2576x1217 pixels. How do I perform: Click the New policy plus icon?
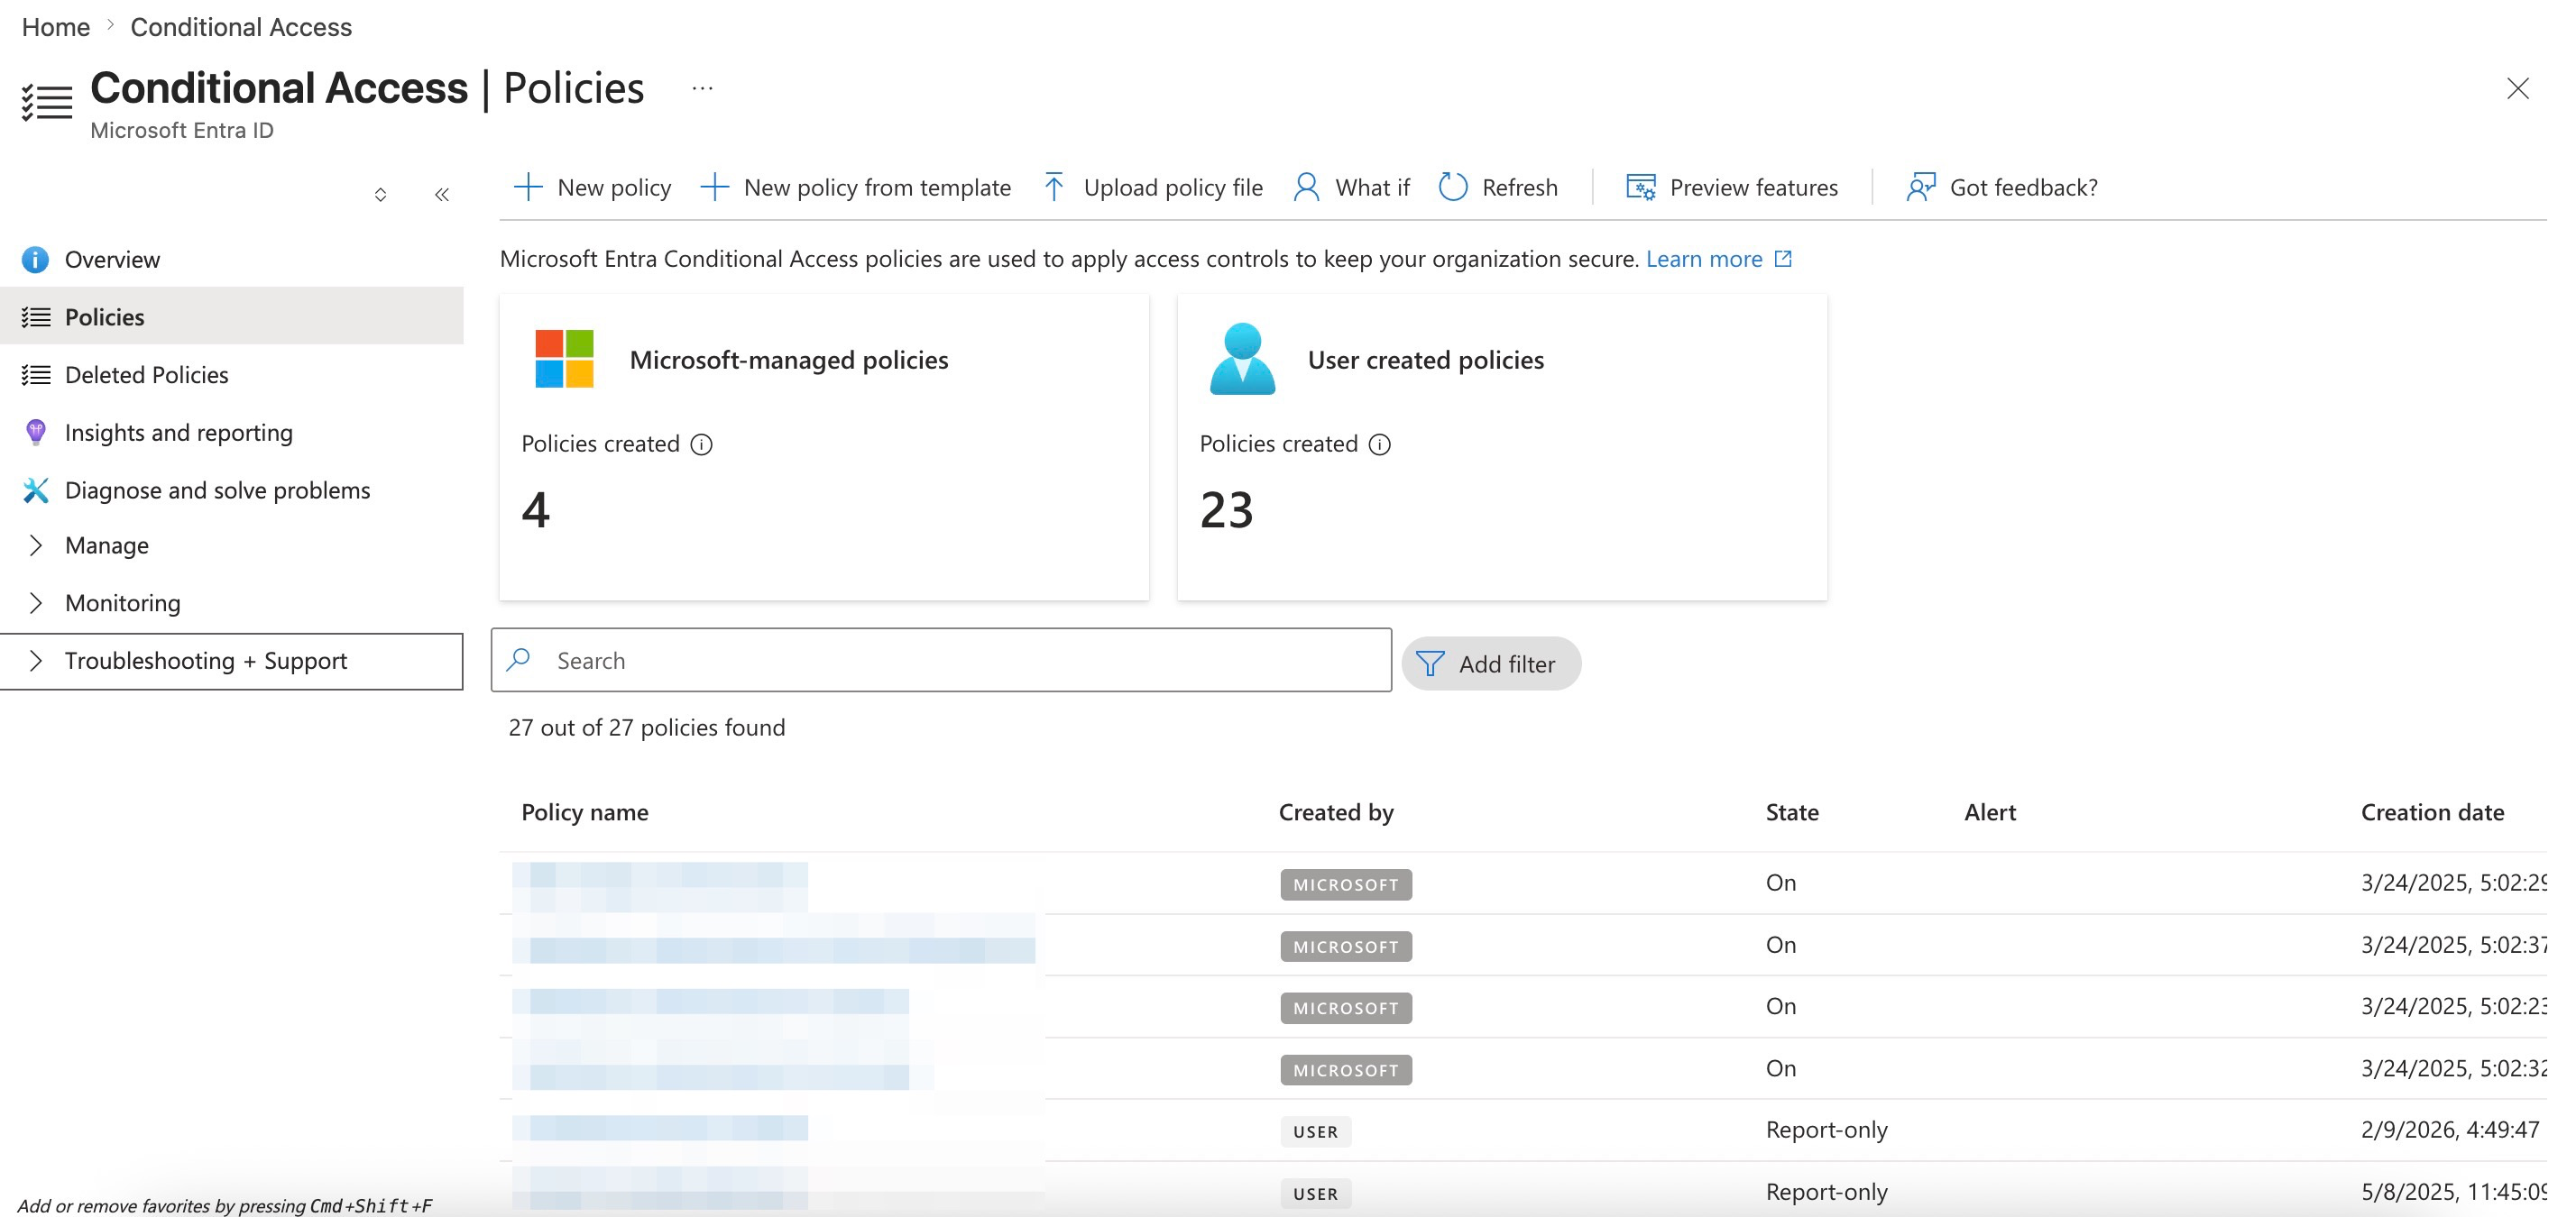pos(527,187)
